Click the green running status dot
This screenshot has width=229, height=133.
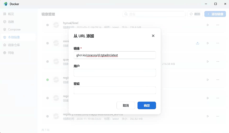(x=47, y=80)
